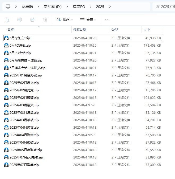This screenshot has width=175, height=179.
Task: Navigate to 海废PO in the breadcrumb
Action: [79, 7]
